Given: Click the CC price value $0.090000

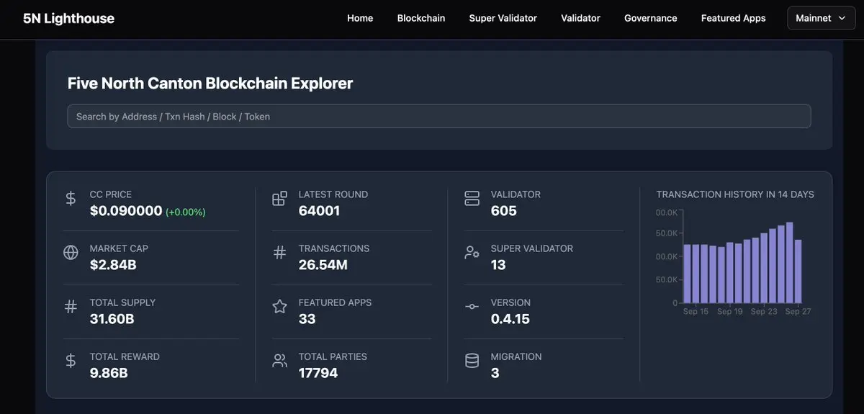Looking at the screenshot, I should [126, 211].
